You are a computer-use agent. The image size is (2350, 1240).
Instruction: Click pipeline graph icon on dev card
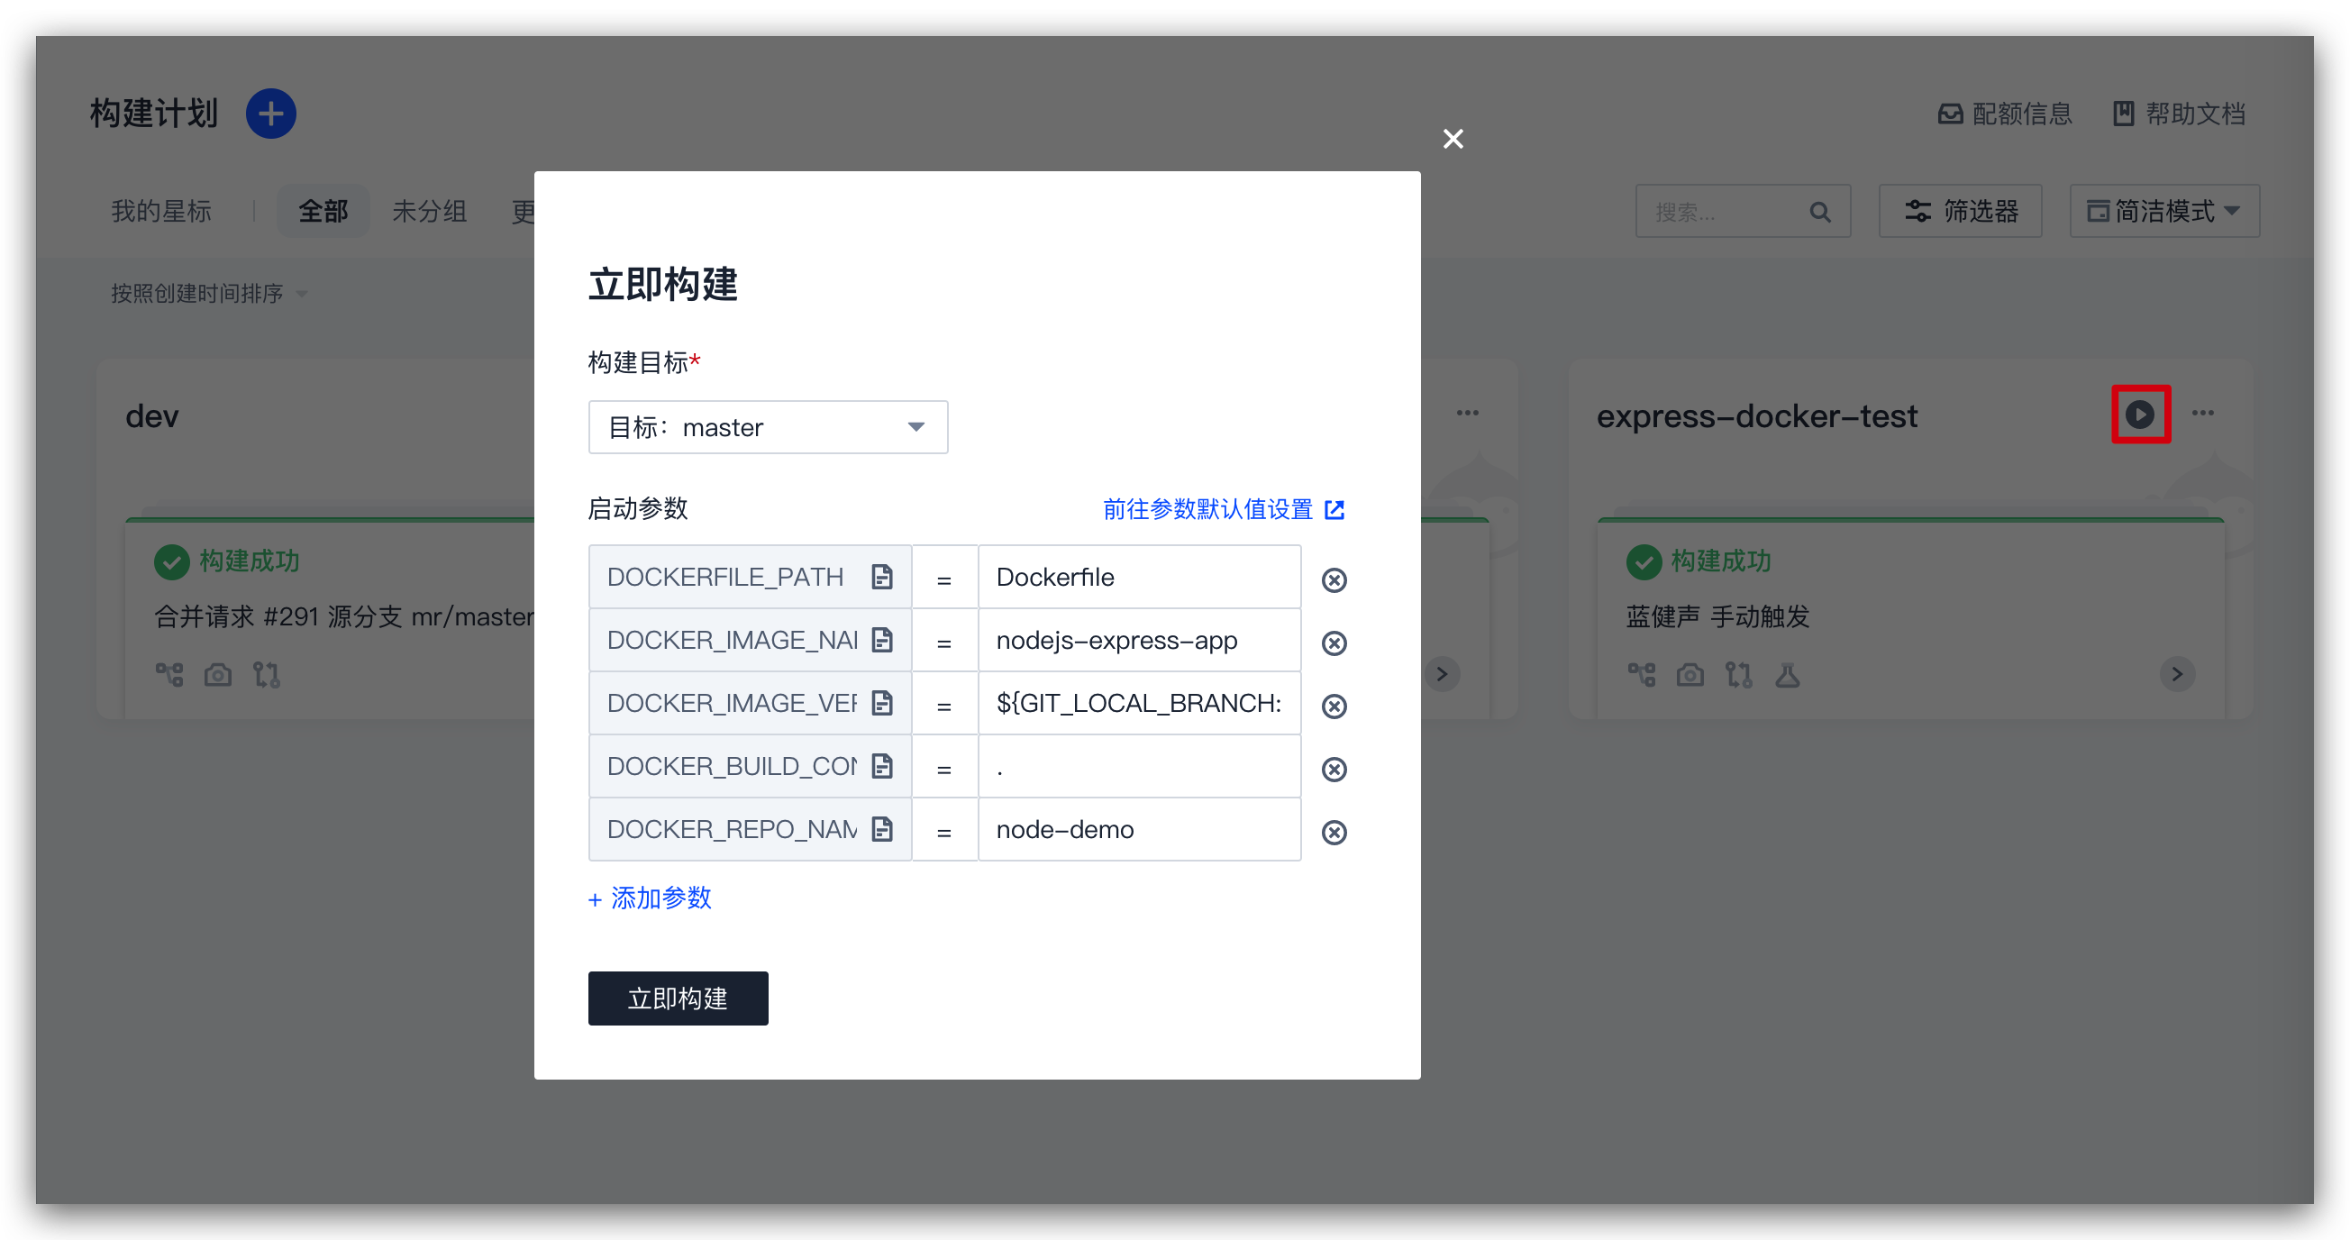(169, 674)
